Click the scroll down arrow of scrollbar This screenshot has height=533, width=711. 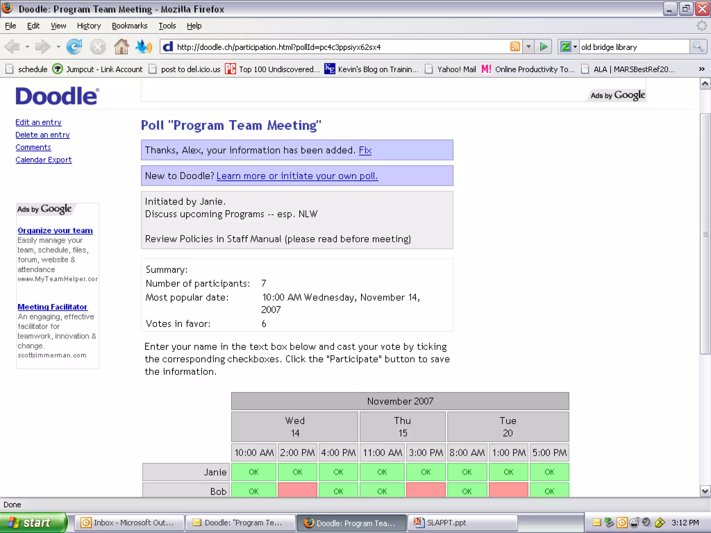pos(705,491)
